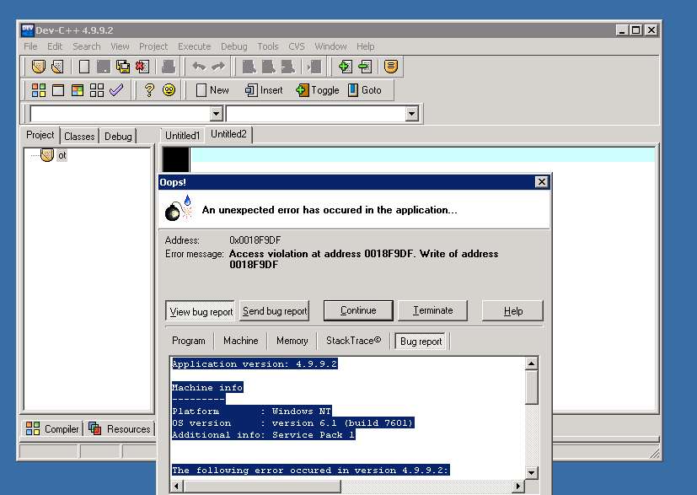Click the About smiley face icon
This screenshot has width=697, height=495.
[169, 90]
